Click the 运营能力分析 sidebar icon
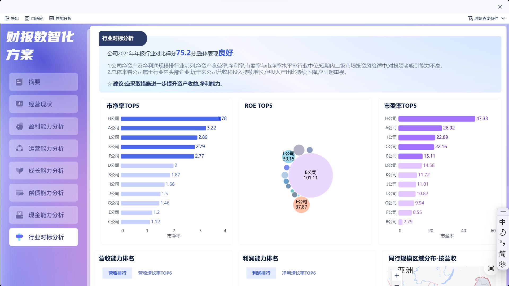This screenshot has height=286, width=509. tap(19, 149)
